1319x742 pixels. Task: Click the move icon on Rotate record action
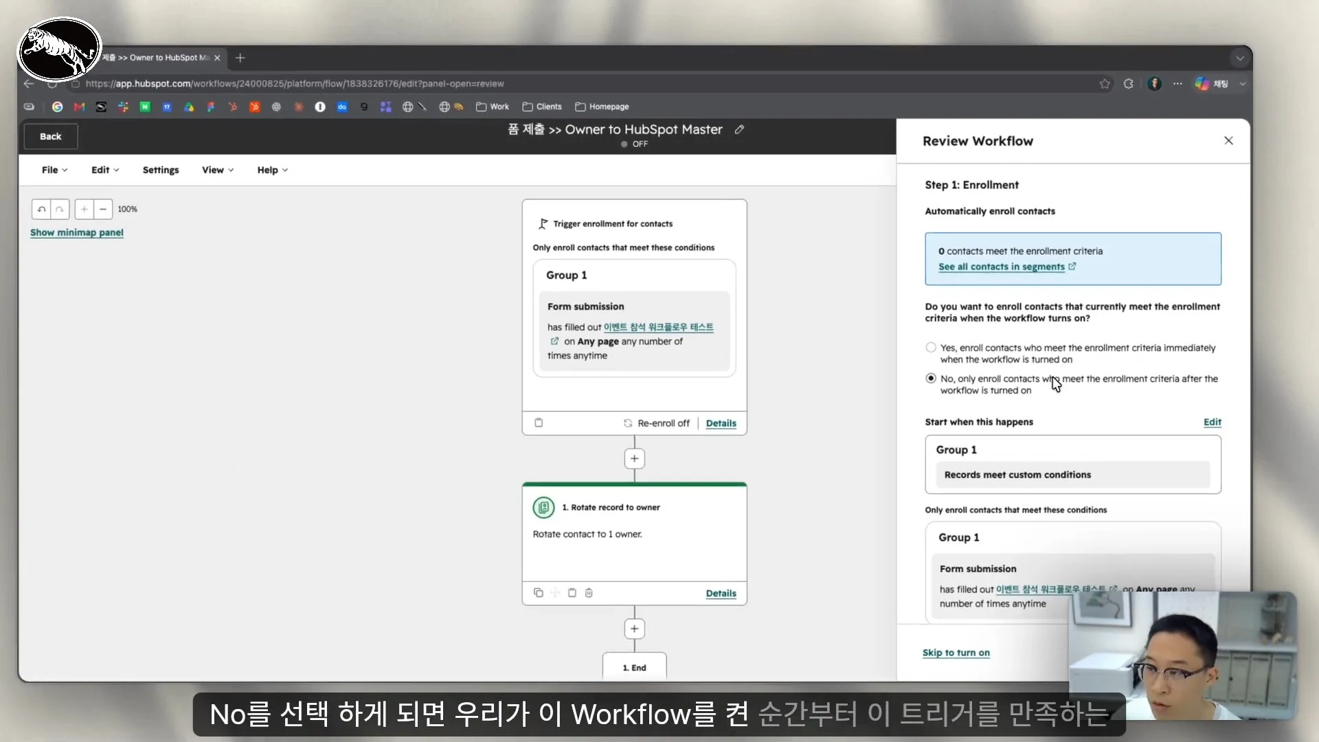pos(555,593)
